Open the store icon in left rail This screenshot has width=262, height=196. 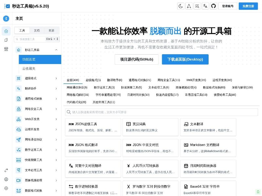point(6,49)
